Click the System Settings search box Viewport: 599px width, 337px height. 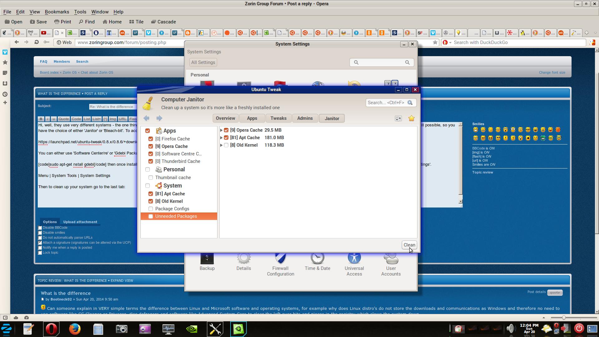point(382,62)
